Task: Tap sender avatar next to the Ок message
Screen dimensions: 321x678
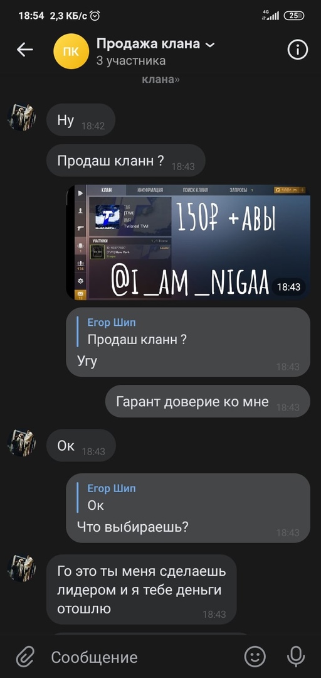Action: tap(21, 443)
